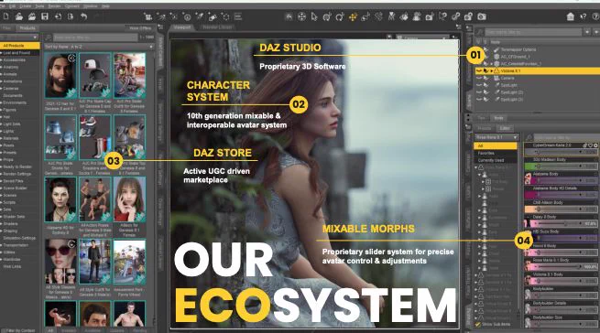Toggle visibility eye of Victoria 8.1

click(479, 70)
